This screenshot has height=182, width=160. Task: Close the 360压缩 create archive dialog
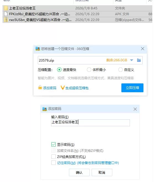[x=143, y=49]
